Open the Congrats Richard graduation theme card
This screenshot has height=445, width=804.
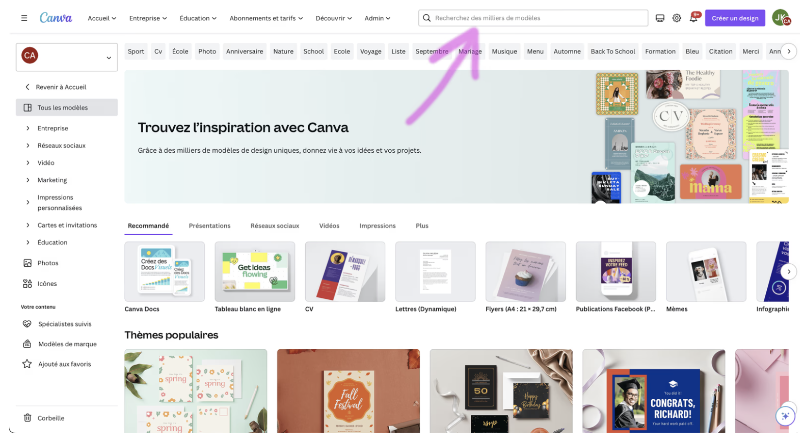[654, 391]
